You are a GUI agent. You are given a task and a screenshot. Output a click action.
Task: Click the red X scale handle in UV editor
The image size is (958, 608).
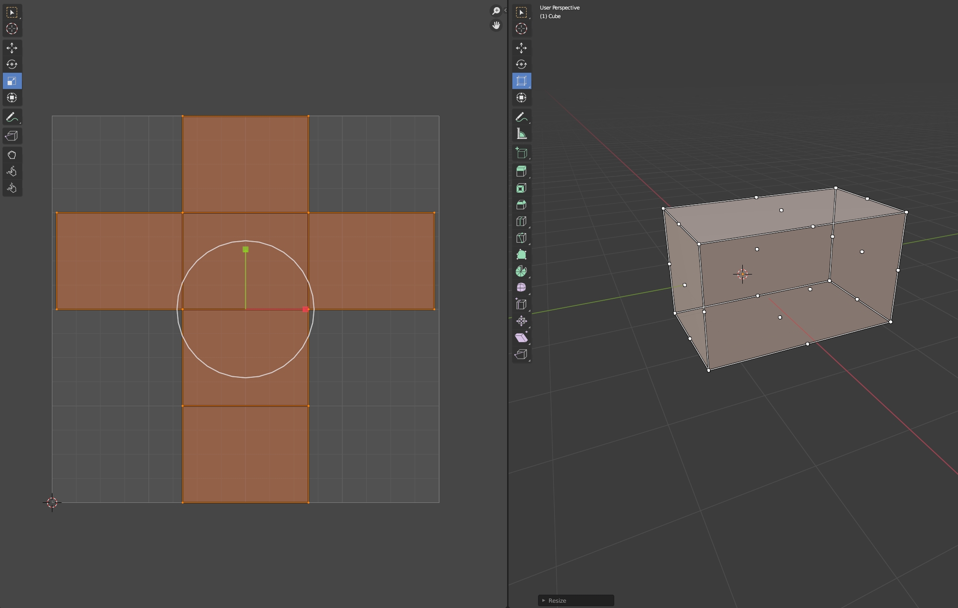click(306, 309)
